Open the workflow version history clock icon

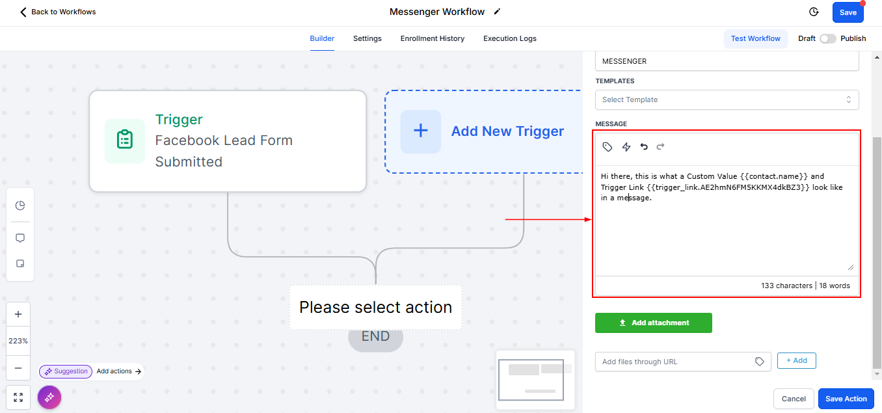click(813, 12)
